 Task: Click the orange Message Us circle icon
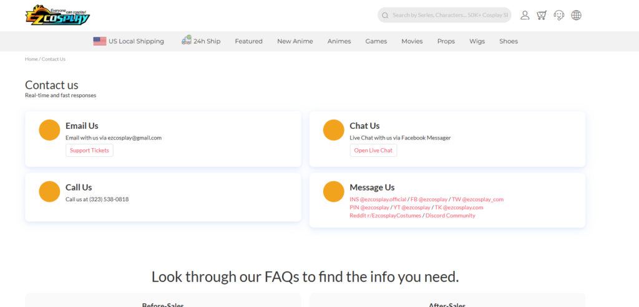[334, 192]
